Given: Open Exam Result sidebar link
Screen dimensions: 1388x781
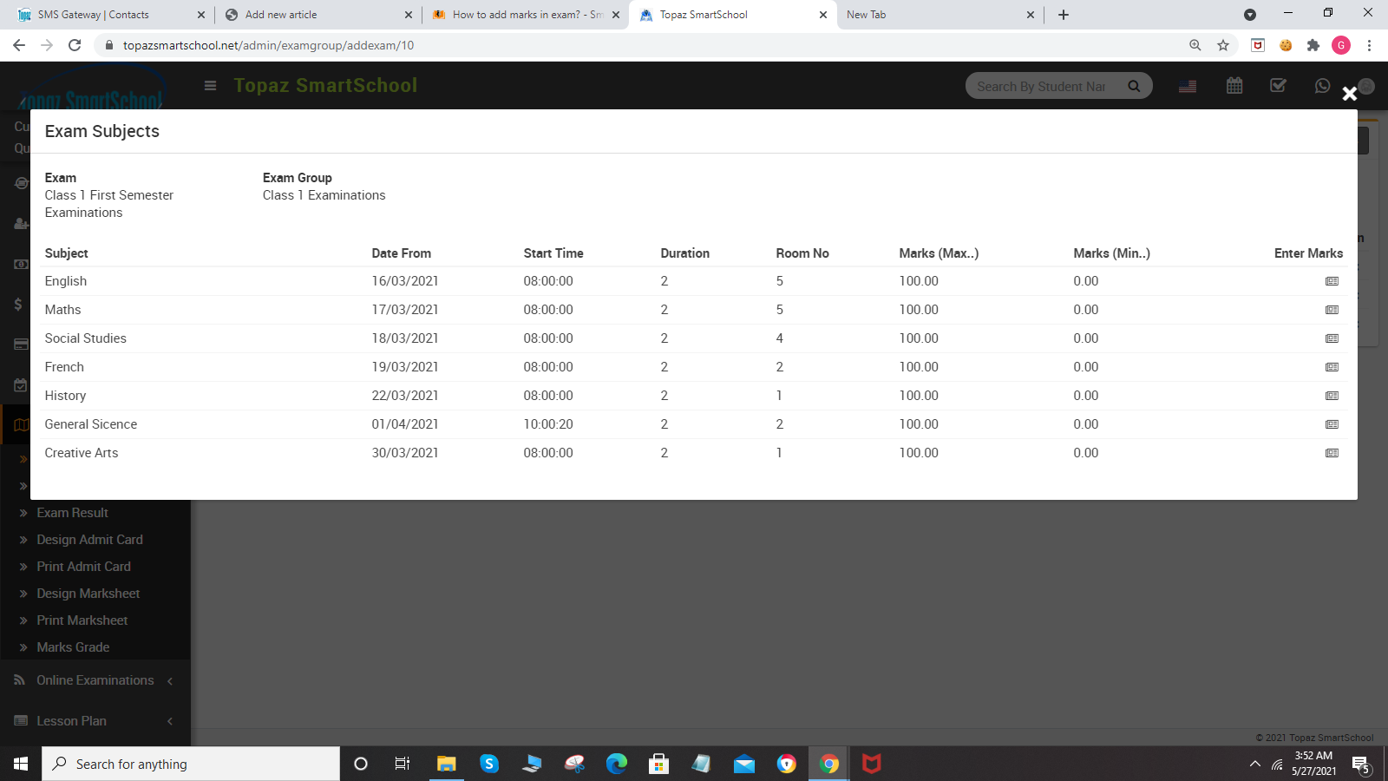Looking at the screenshot, I should (x=72, y=513).
